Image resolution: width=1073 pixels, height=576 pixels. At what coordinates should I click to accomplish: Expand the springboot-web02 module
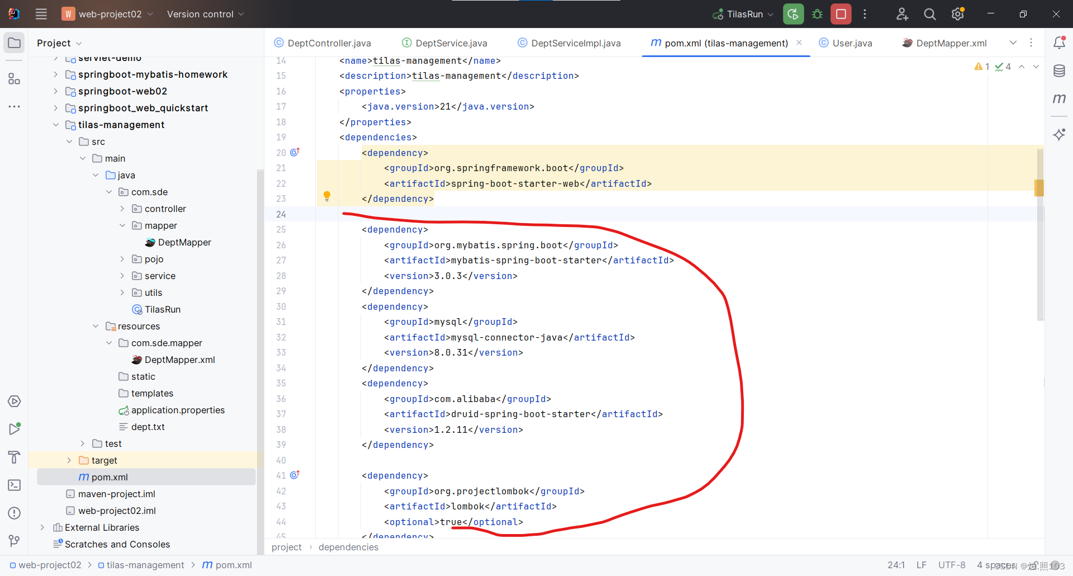click(56, 91)
